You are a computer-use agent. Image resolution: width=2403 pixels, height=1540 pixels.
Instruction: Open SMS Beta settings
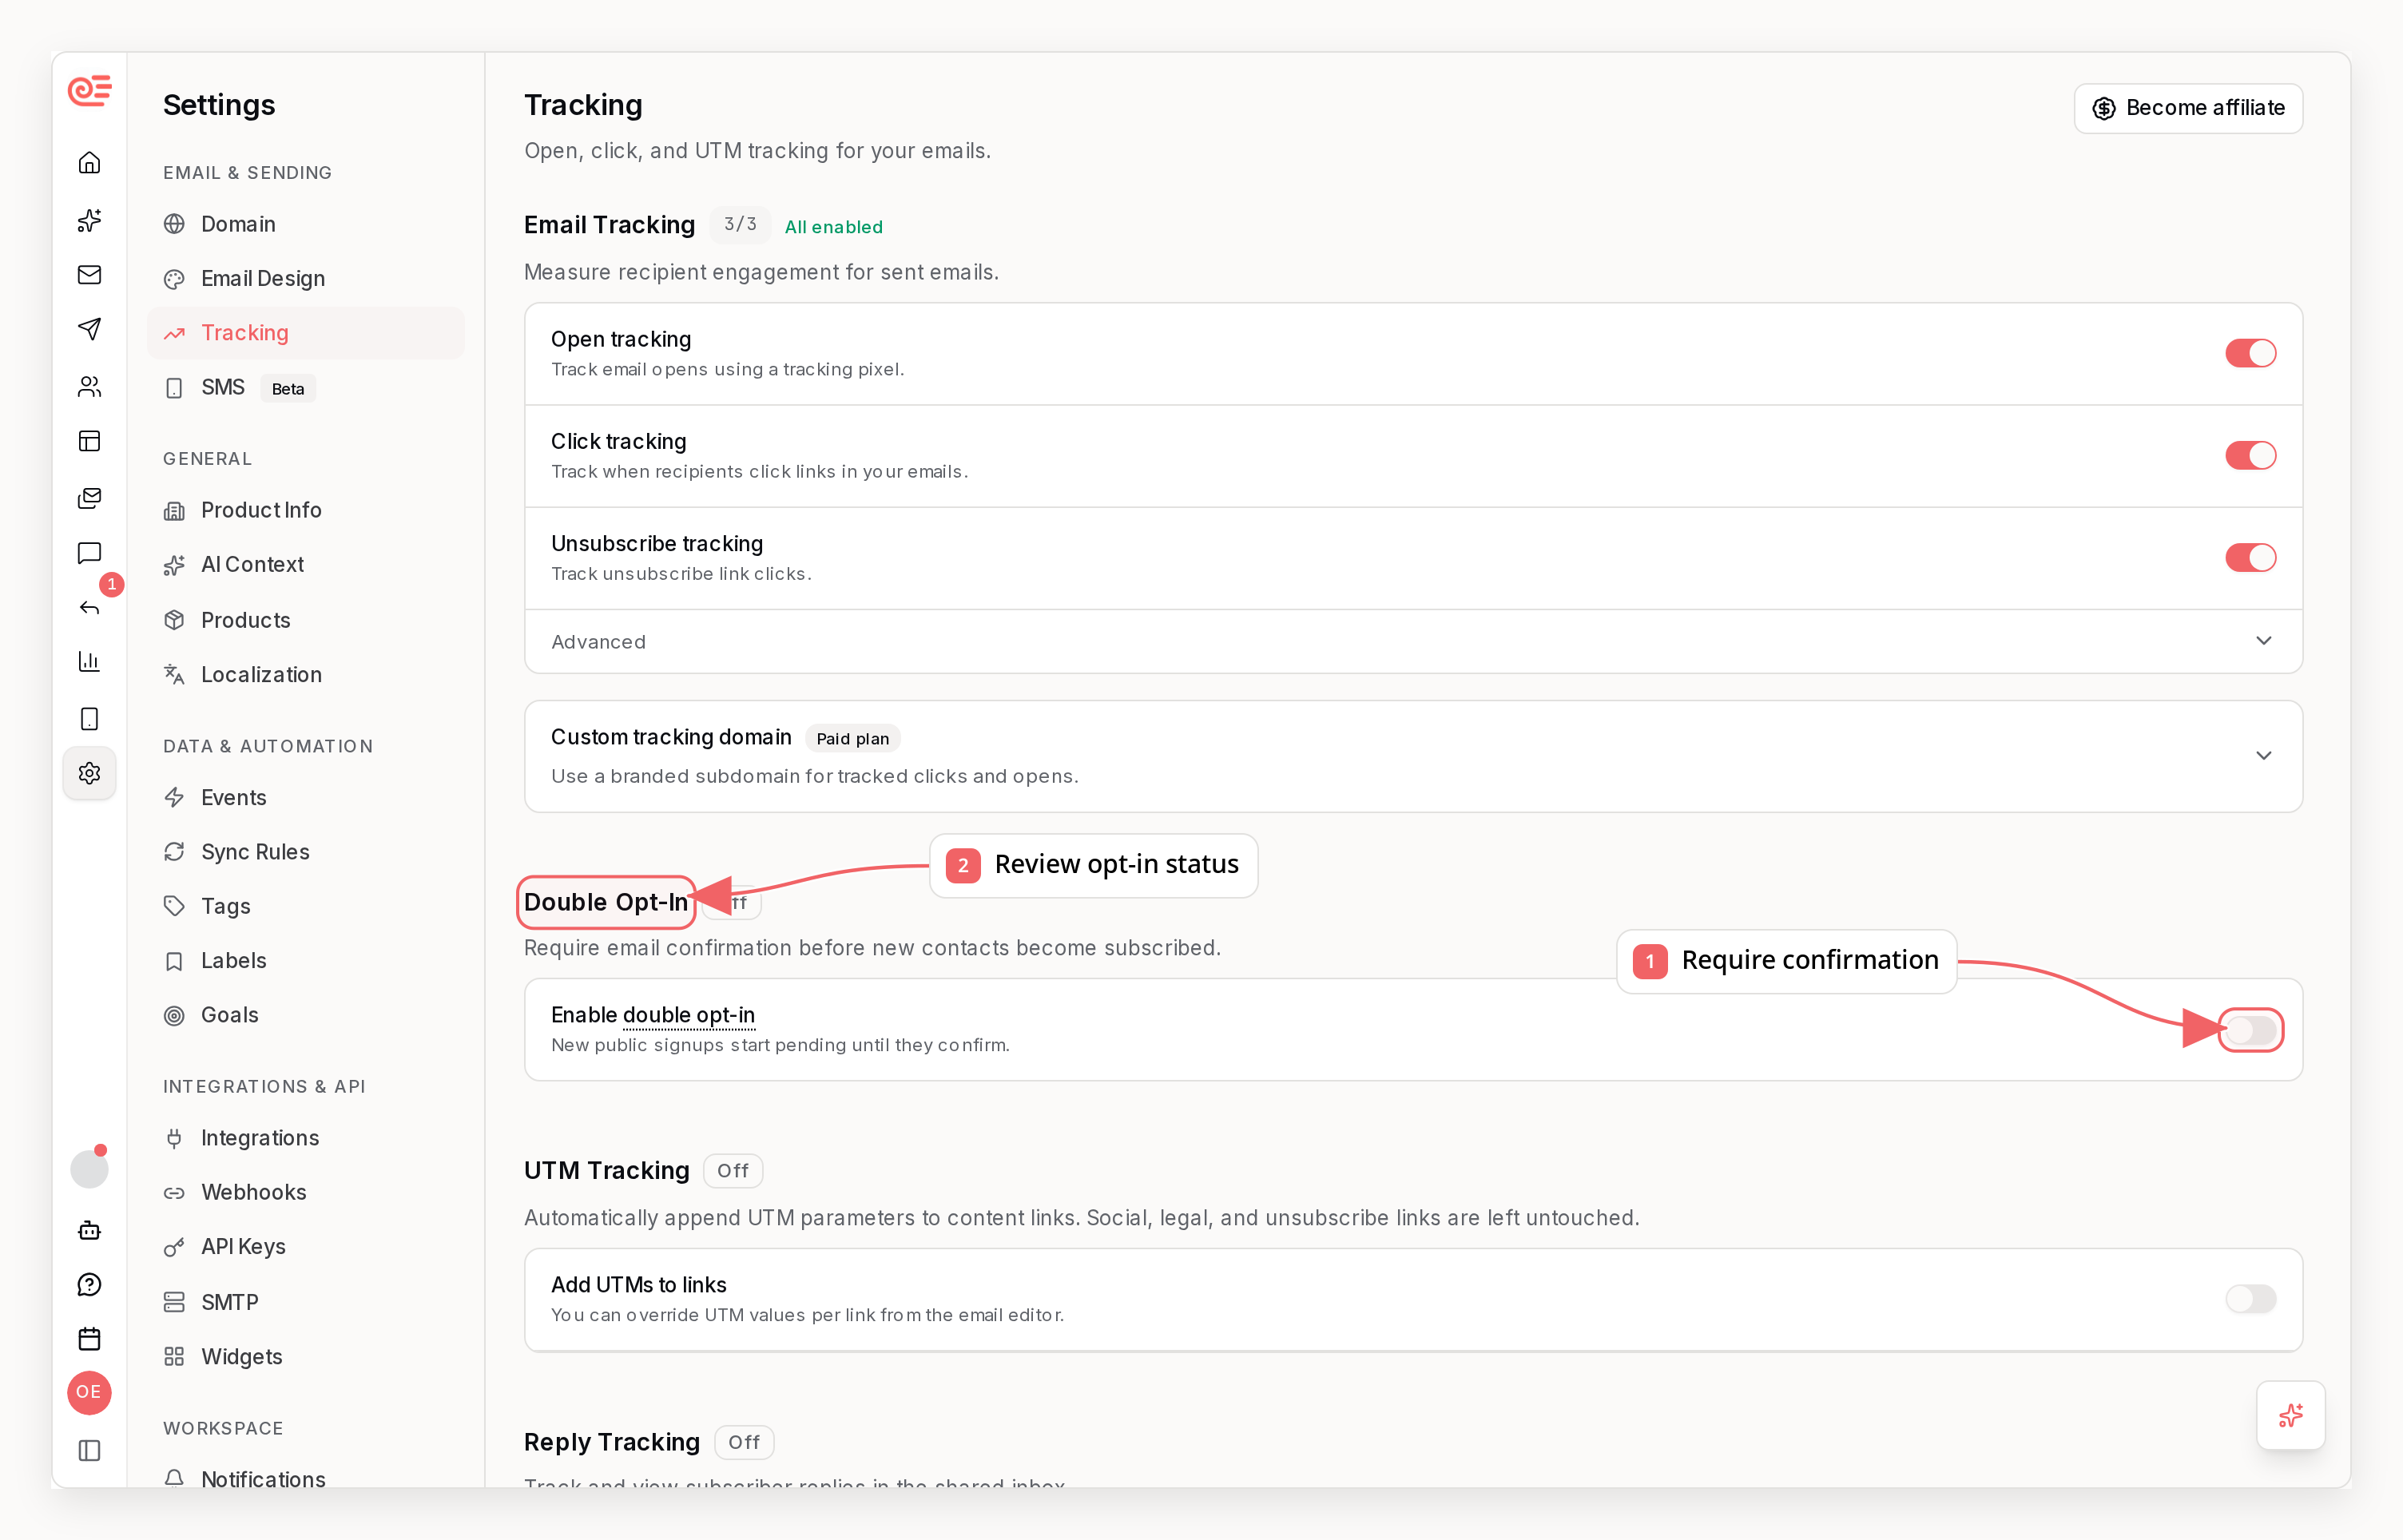[x=306, y=388]
